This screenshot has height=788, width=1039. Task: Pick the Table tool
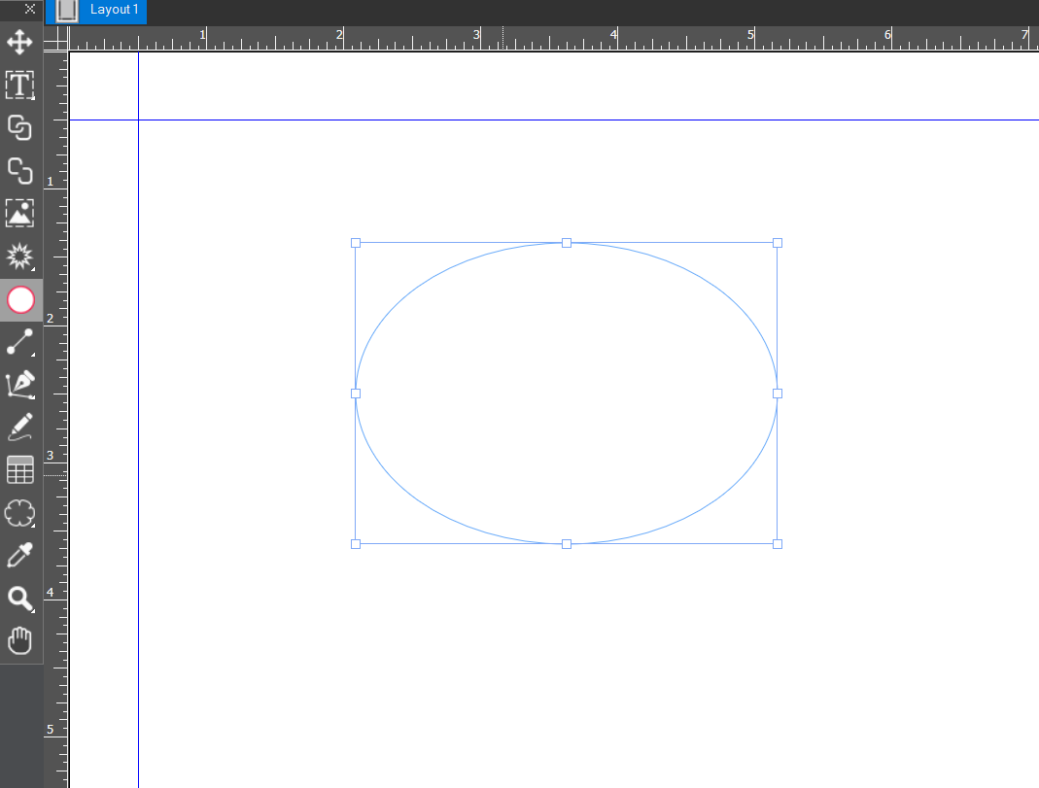tap(20, 470)
